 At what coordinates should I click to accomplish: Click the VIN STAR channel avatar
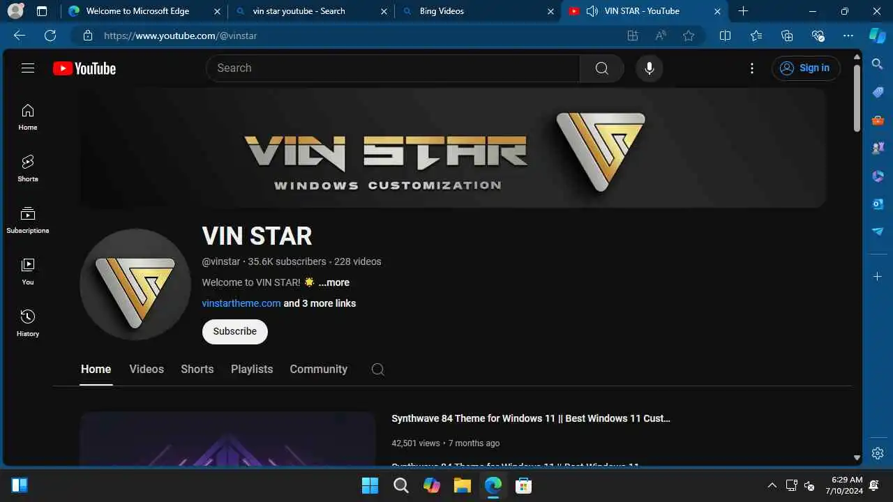[135, 284]
